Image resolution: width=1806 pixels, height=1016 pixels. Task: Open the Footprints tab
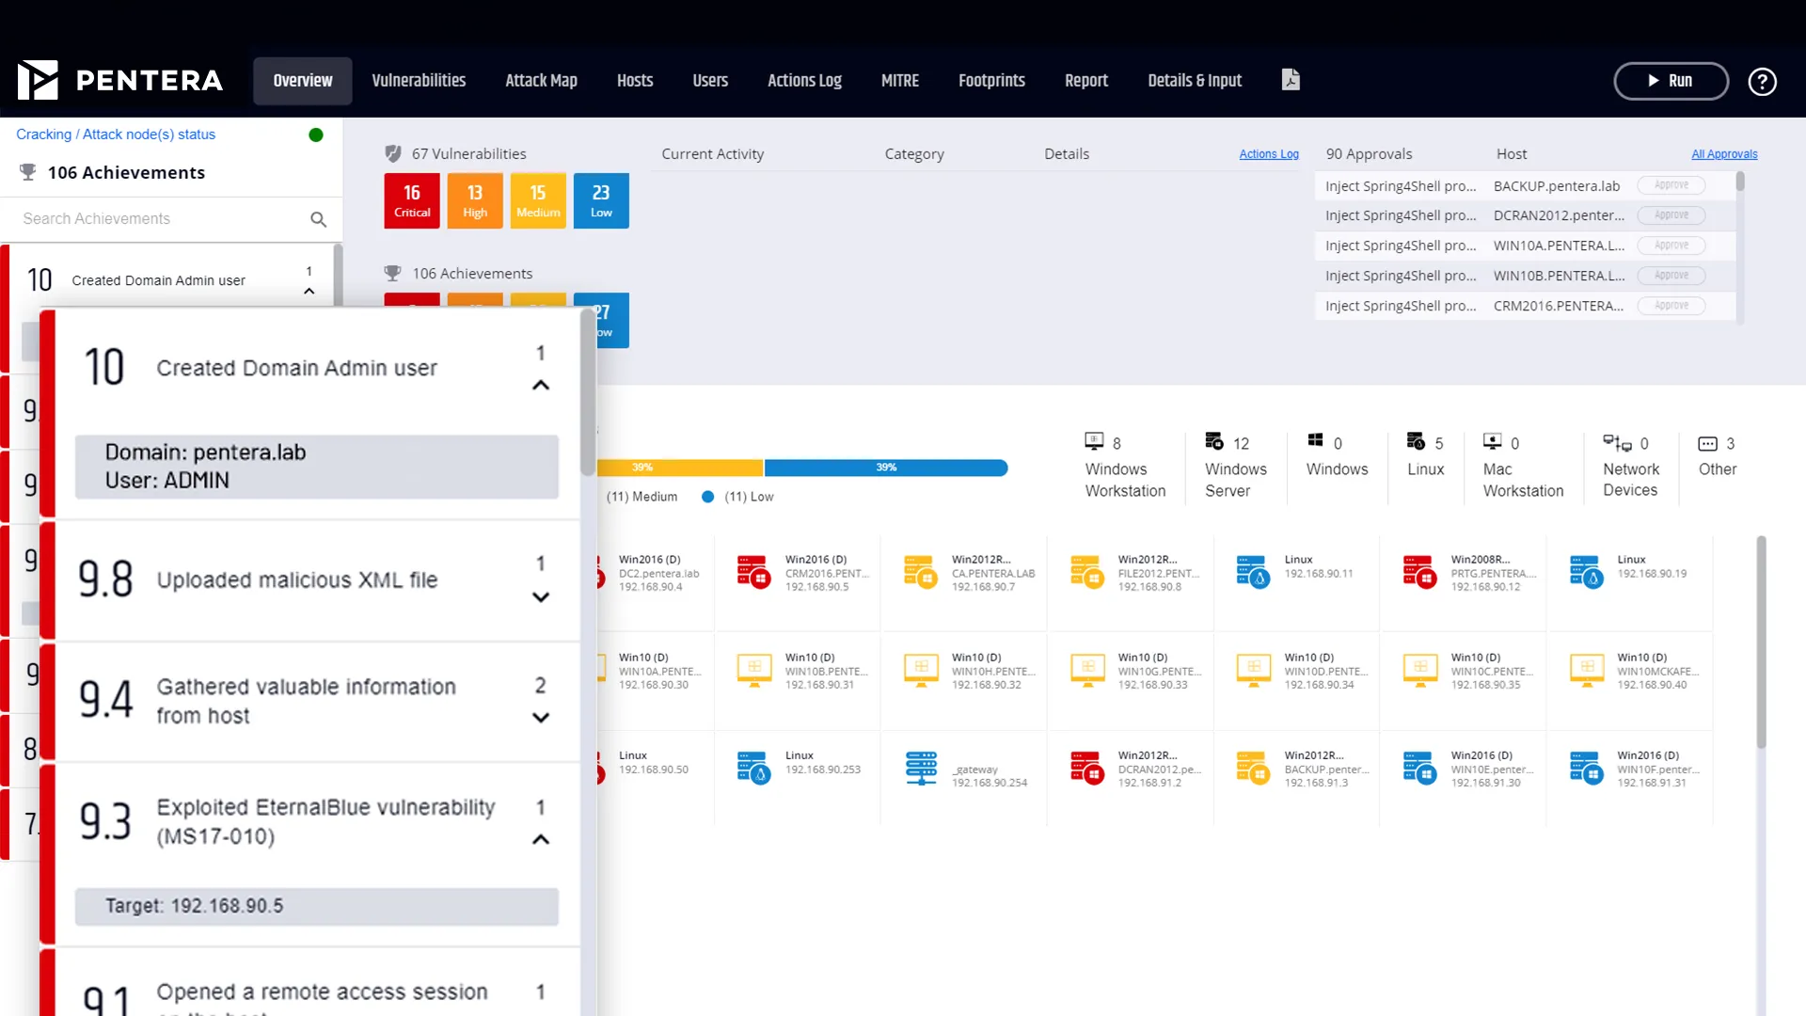[991, 81]
